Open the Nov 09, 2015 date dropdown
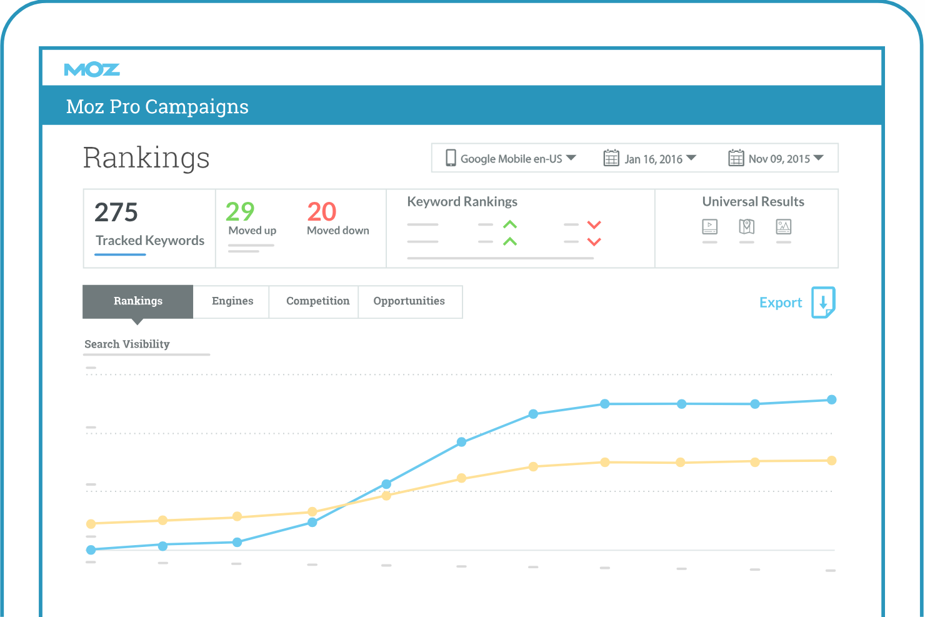925x617 pixels. click(819, 158)
